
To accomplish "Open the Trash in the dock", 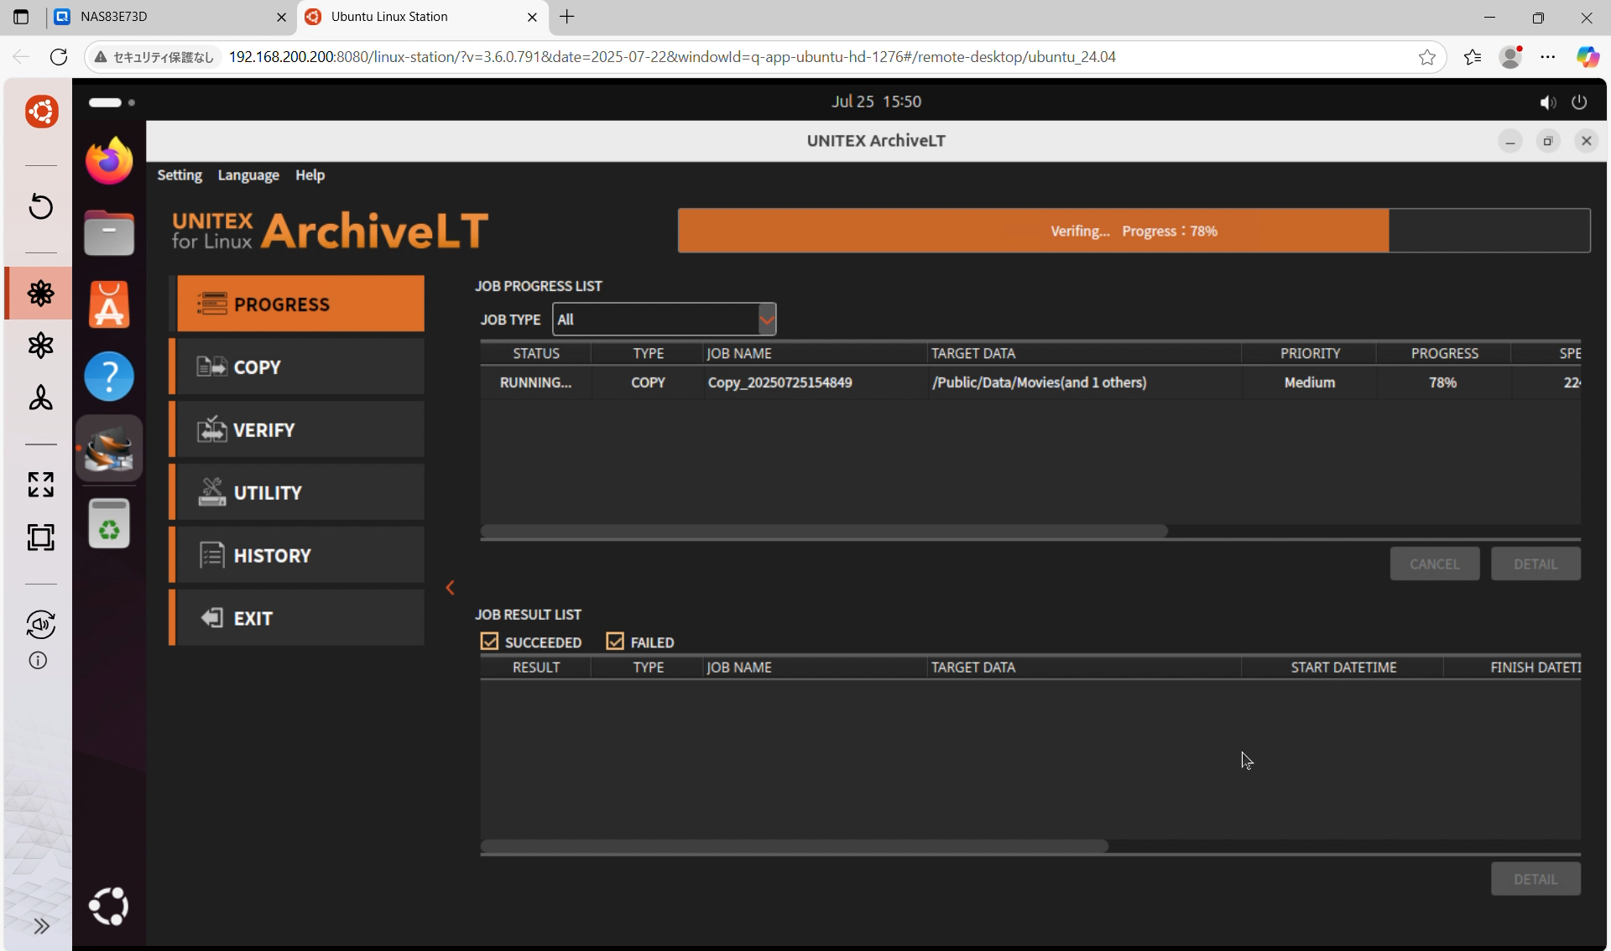I will click(x=109, y=522).
